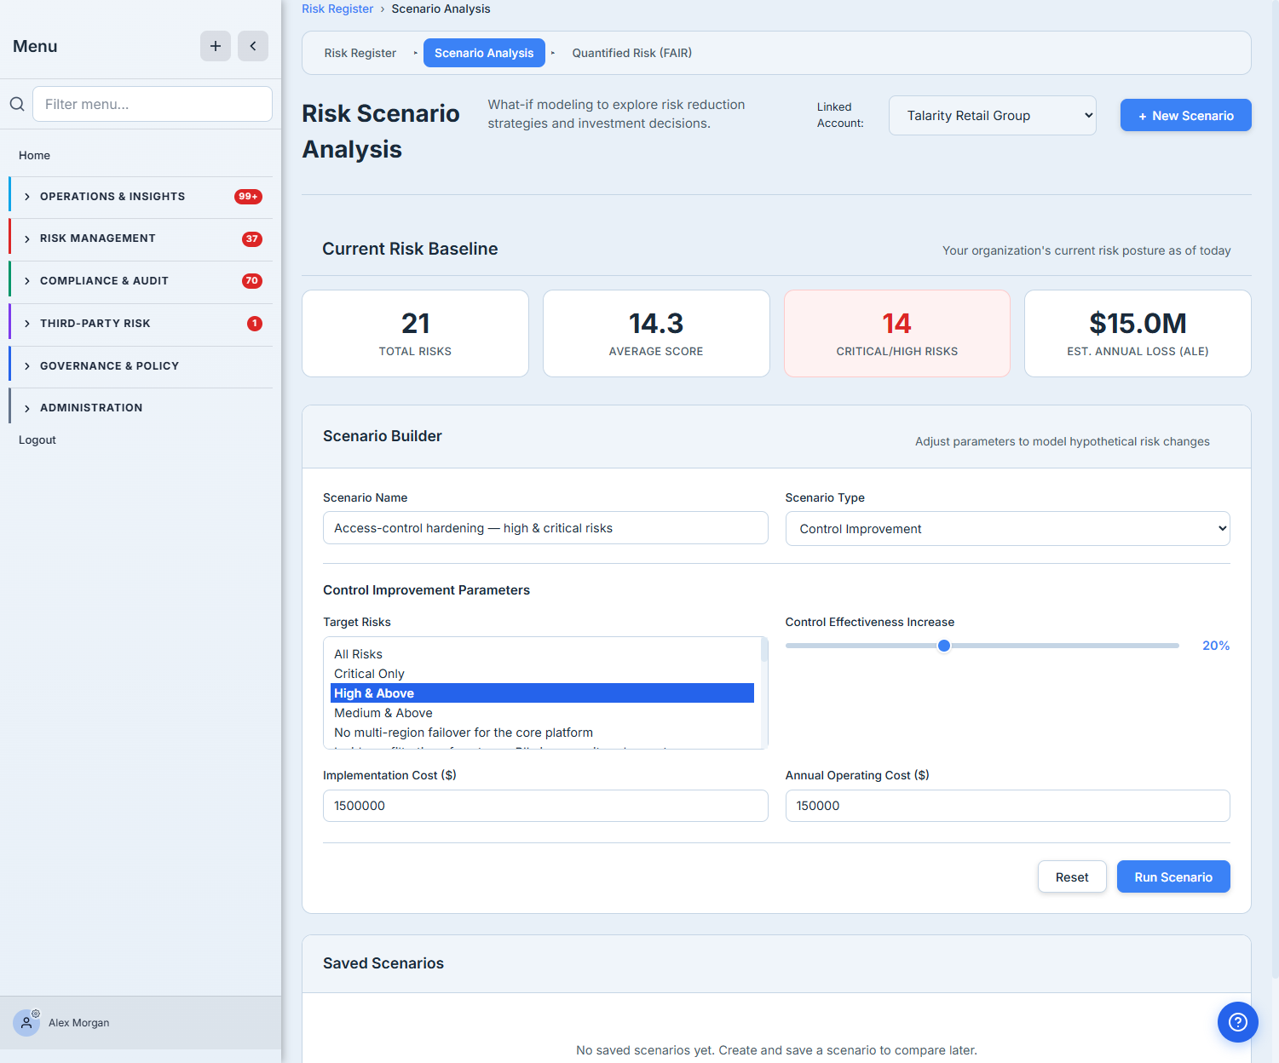Expand Operations & Insights menu chevron
1279x1063 pixels.
pos(27,197)
